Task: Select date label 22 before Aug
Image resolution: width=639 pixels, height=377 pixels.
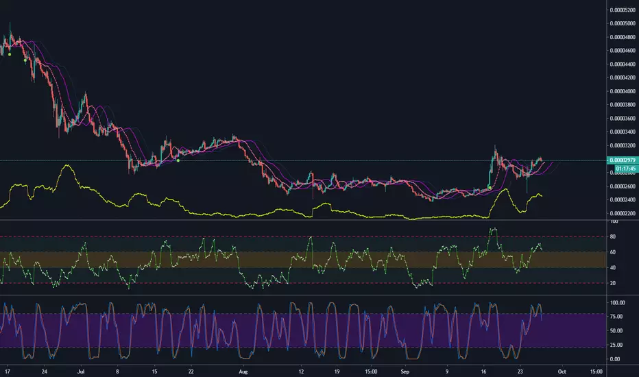Action: coord(191,372)
